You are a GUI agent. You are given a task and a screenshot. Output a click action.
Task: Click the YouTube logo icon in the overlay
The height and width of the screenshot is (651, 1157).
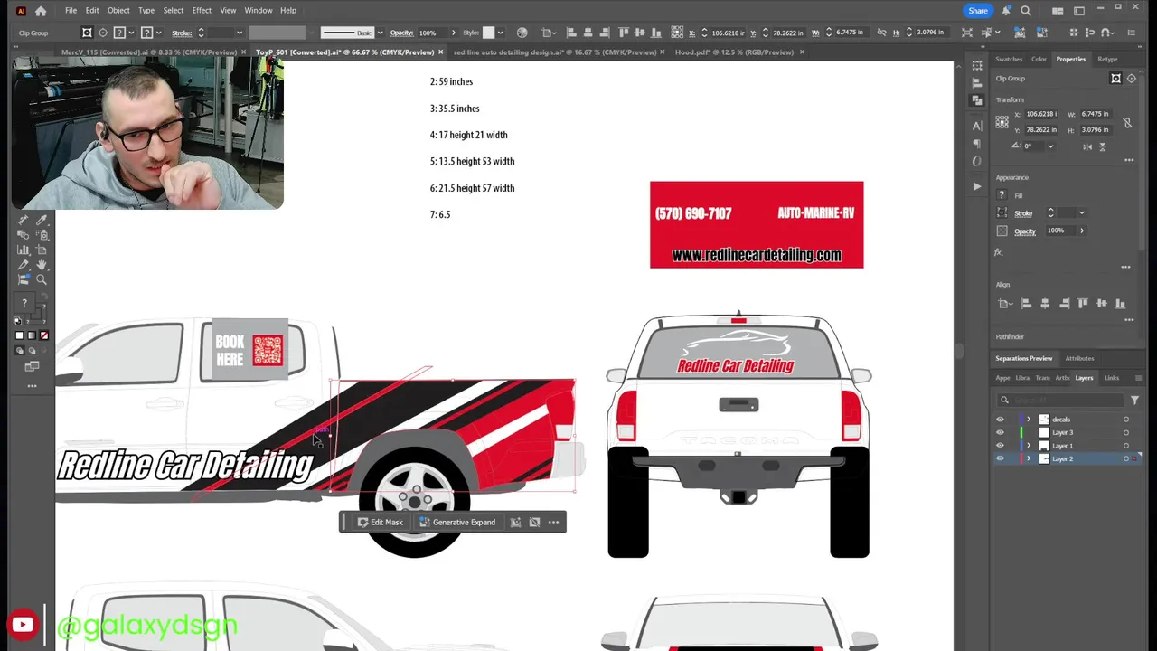coord(23,624)
